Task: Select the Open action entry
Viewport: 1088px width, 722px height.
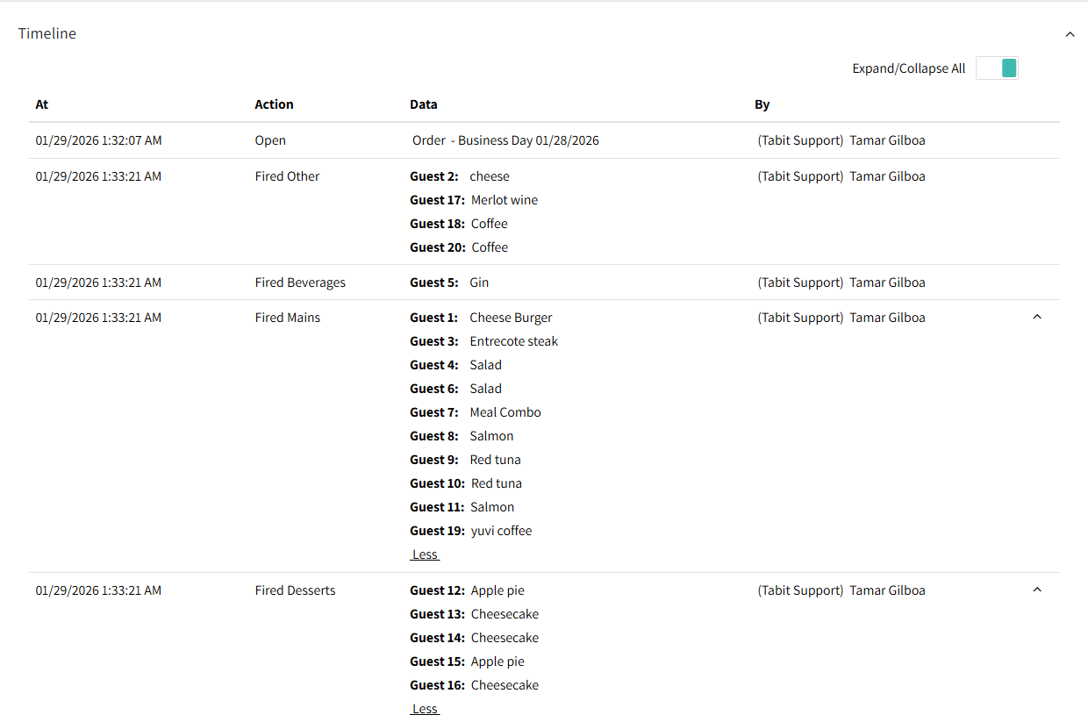Action: click(270, 140)
